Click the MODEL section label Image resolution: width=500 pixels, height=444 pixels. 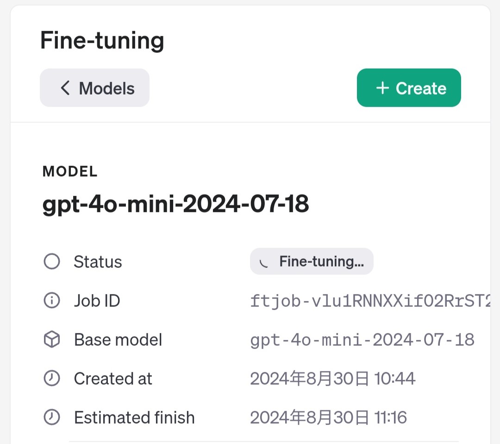[x=70, y=171]
